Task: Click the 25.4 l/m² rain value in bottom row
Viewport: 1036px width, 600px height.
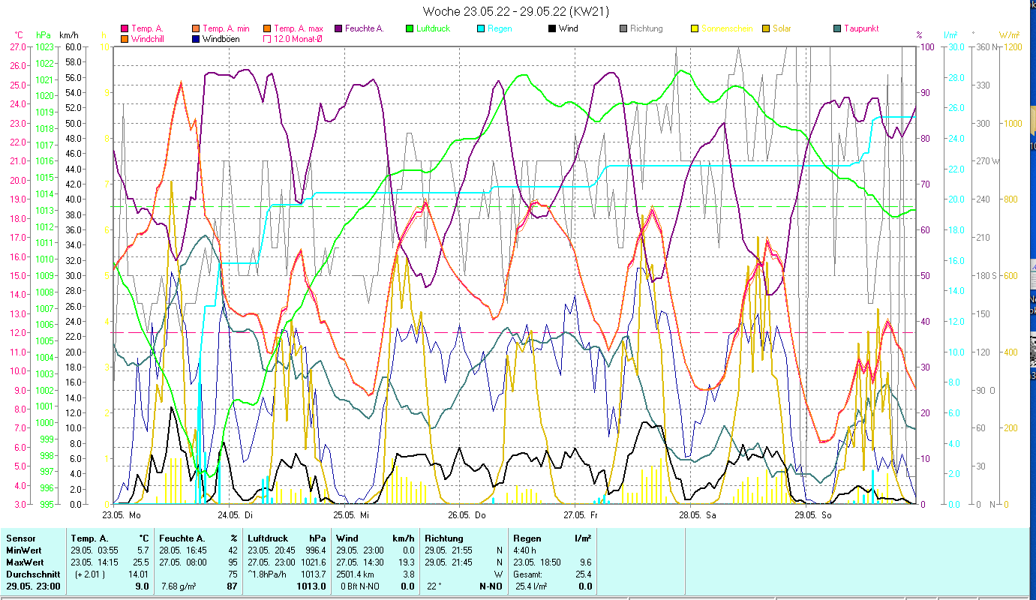Action: pyautogui.click(x=533, y=586)
